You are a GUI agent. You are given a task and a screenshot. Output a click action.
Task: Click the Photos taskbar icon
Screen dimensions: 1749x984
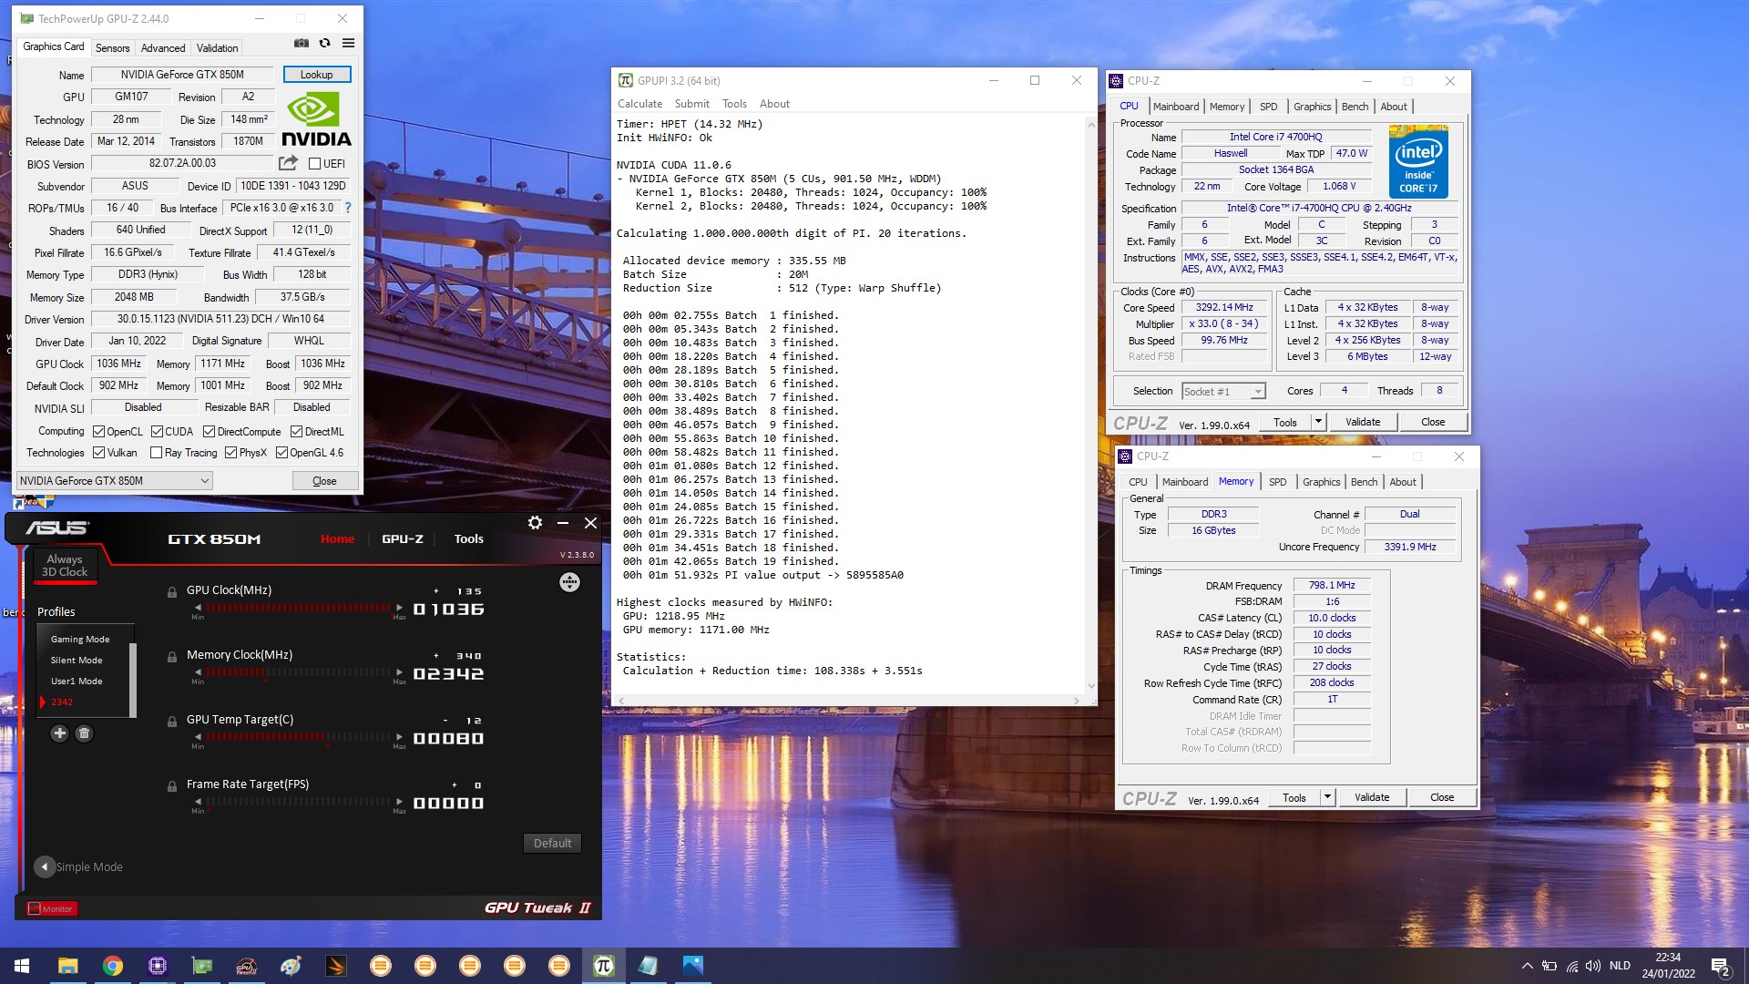click(x=692, y=966)
